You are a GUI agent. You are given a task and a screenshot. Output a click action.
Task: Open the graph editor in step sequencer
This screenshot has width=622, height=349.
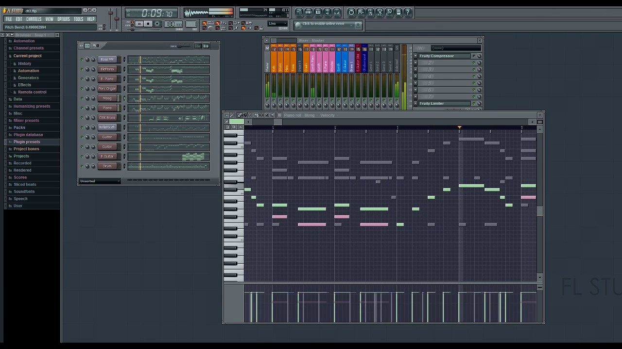pyautogui.click(x=198, y=46)
